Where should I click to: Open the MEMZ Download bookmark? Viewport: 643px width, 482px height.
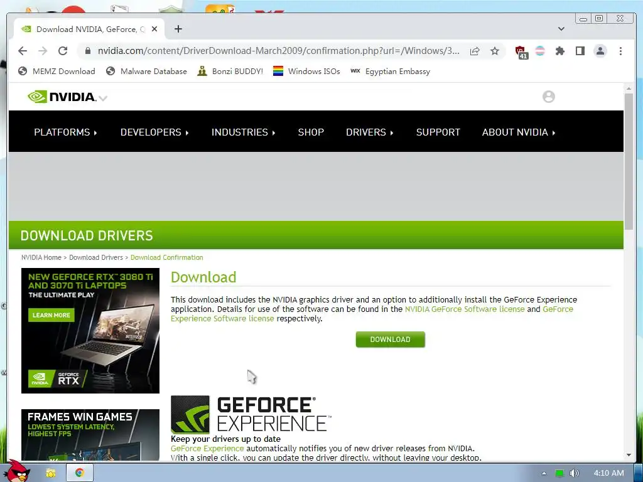57,72
